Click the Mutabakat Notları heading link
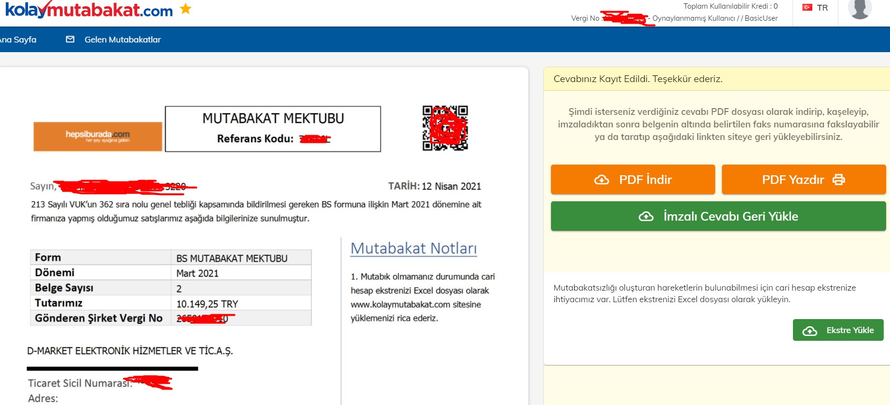Screen dimensions: 890x405 [413, 248]
